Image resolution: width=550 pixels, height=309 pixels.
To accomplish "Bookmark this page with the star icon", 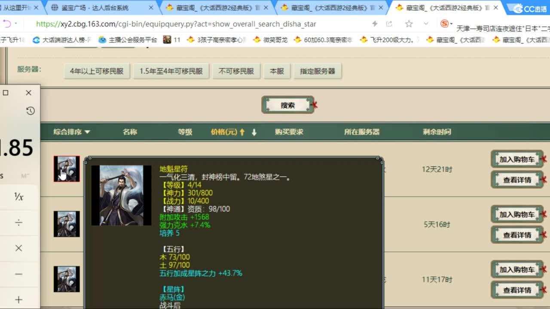I will pyautogui.click(x=409, y=24).
